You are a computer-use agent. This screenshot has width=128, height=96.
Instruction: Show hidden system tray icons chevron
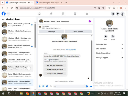(99, 93)
